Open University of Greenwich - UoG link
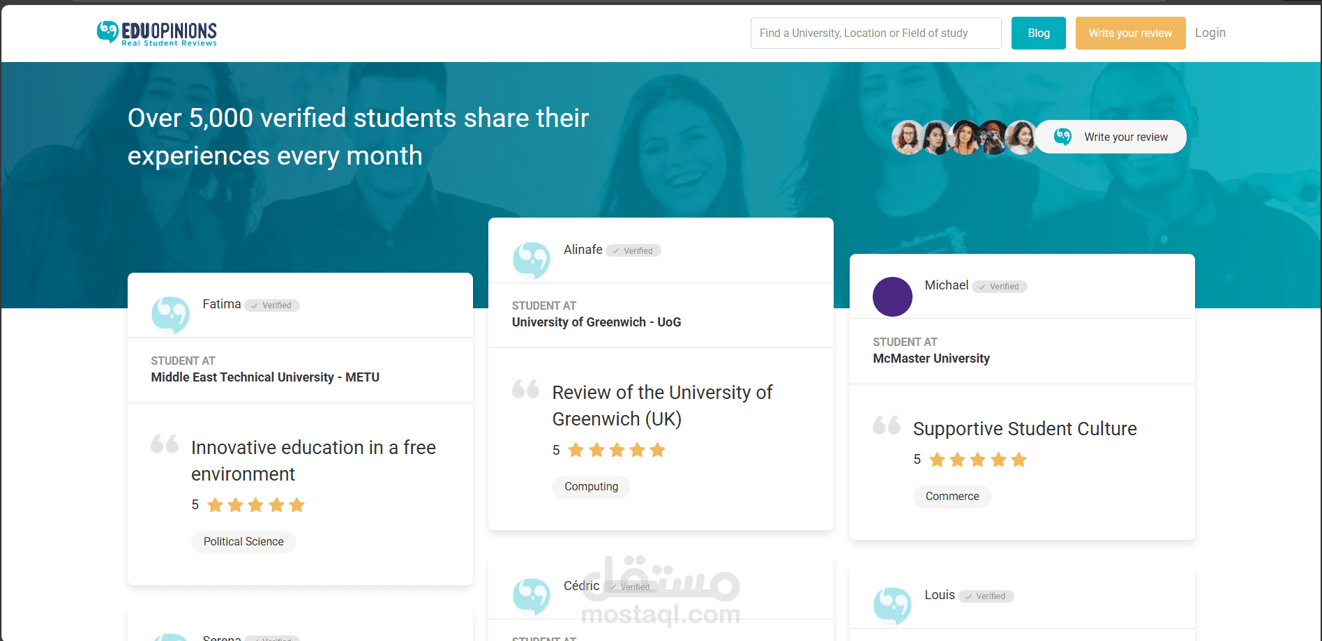 (x=596, y=322)
